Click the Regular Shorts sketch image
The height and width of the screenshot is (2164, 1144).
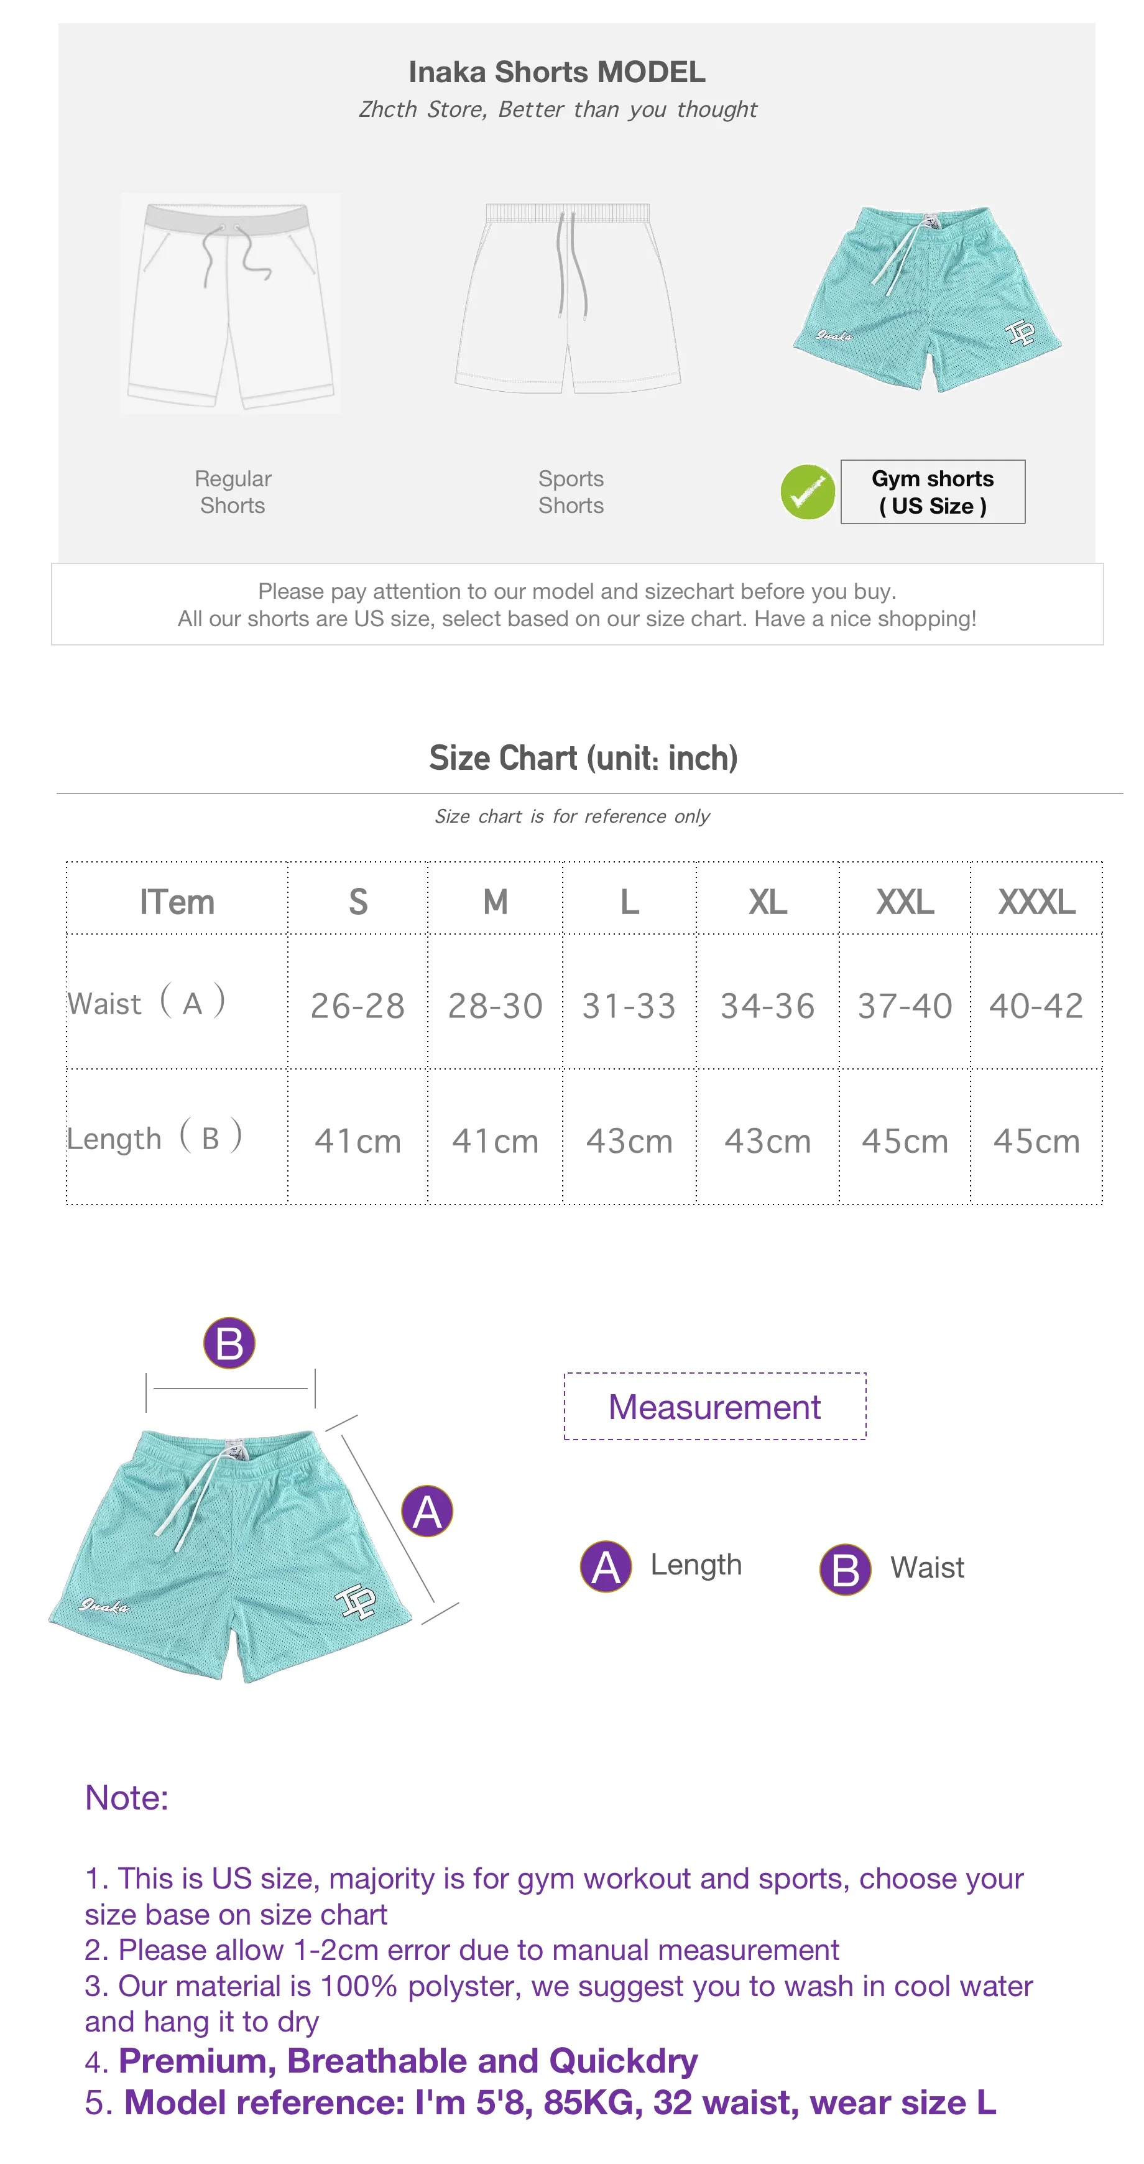(230, 303)
